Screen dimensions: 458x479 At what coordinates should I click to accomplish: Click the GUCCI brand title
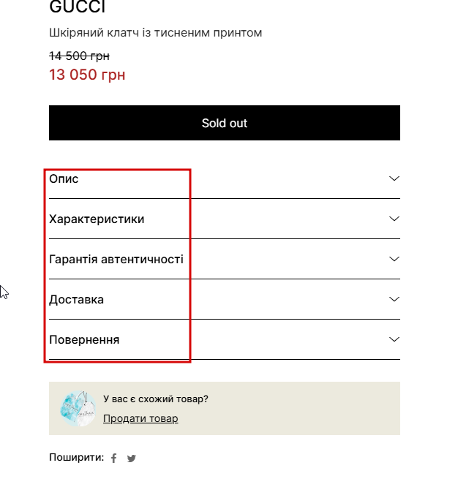pos(78,7)
